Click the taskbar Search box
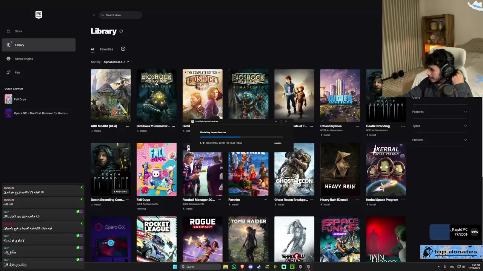This screenshot has width=483, height=271. [x=200, y=267]
